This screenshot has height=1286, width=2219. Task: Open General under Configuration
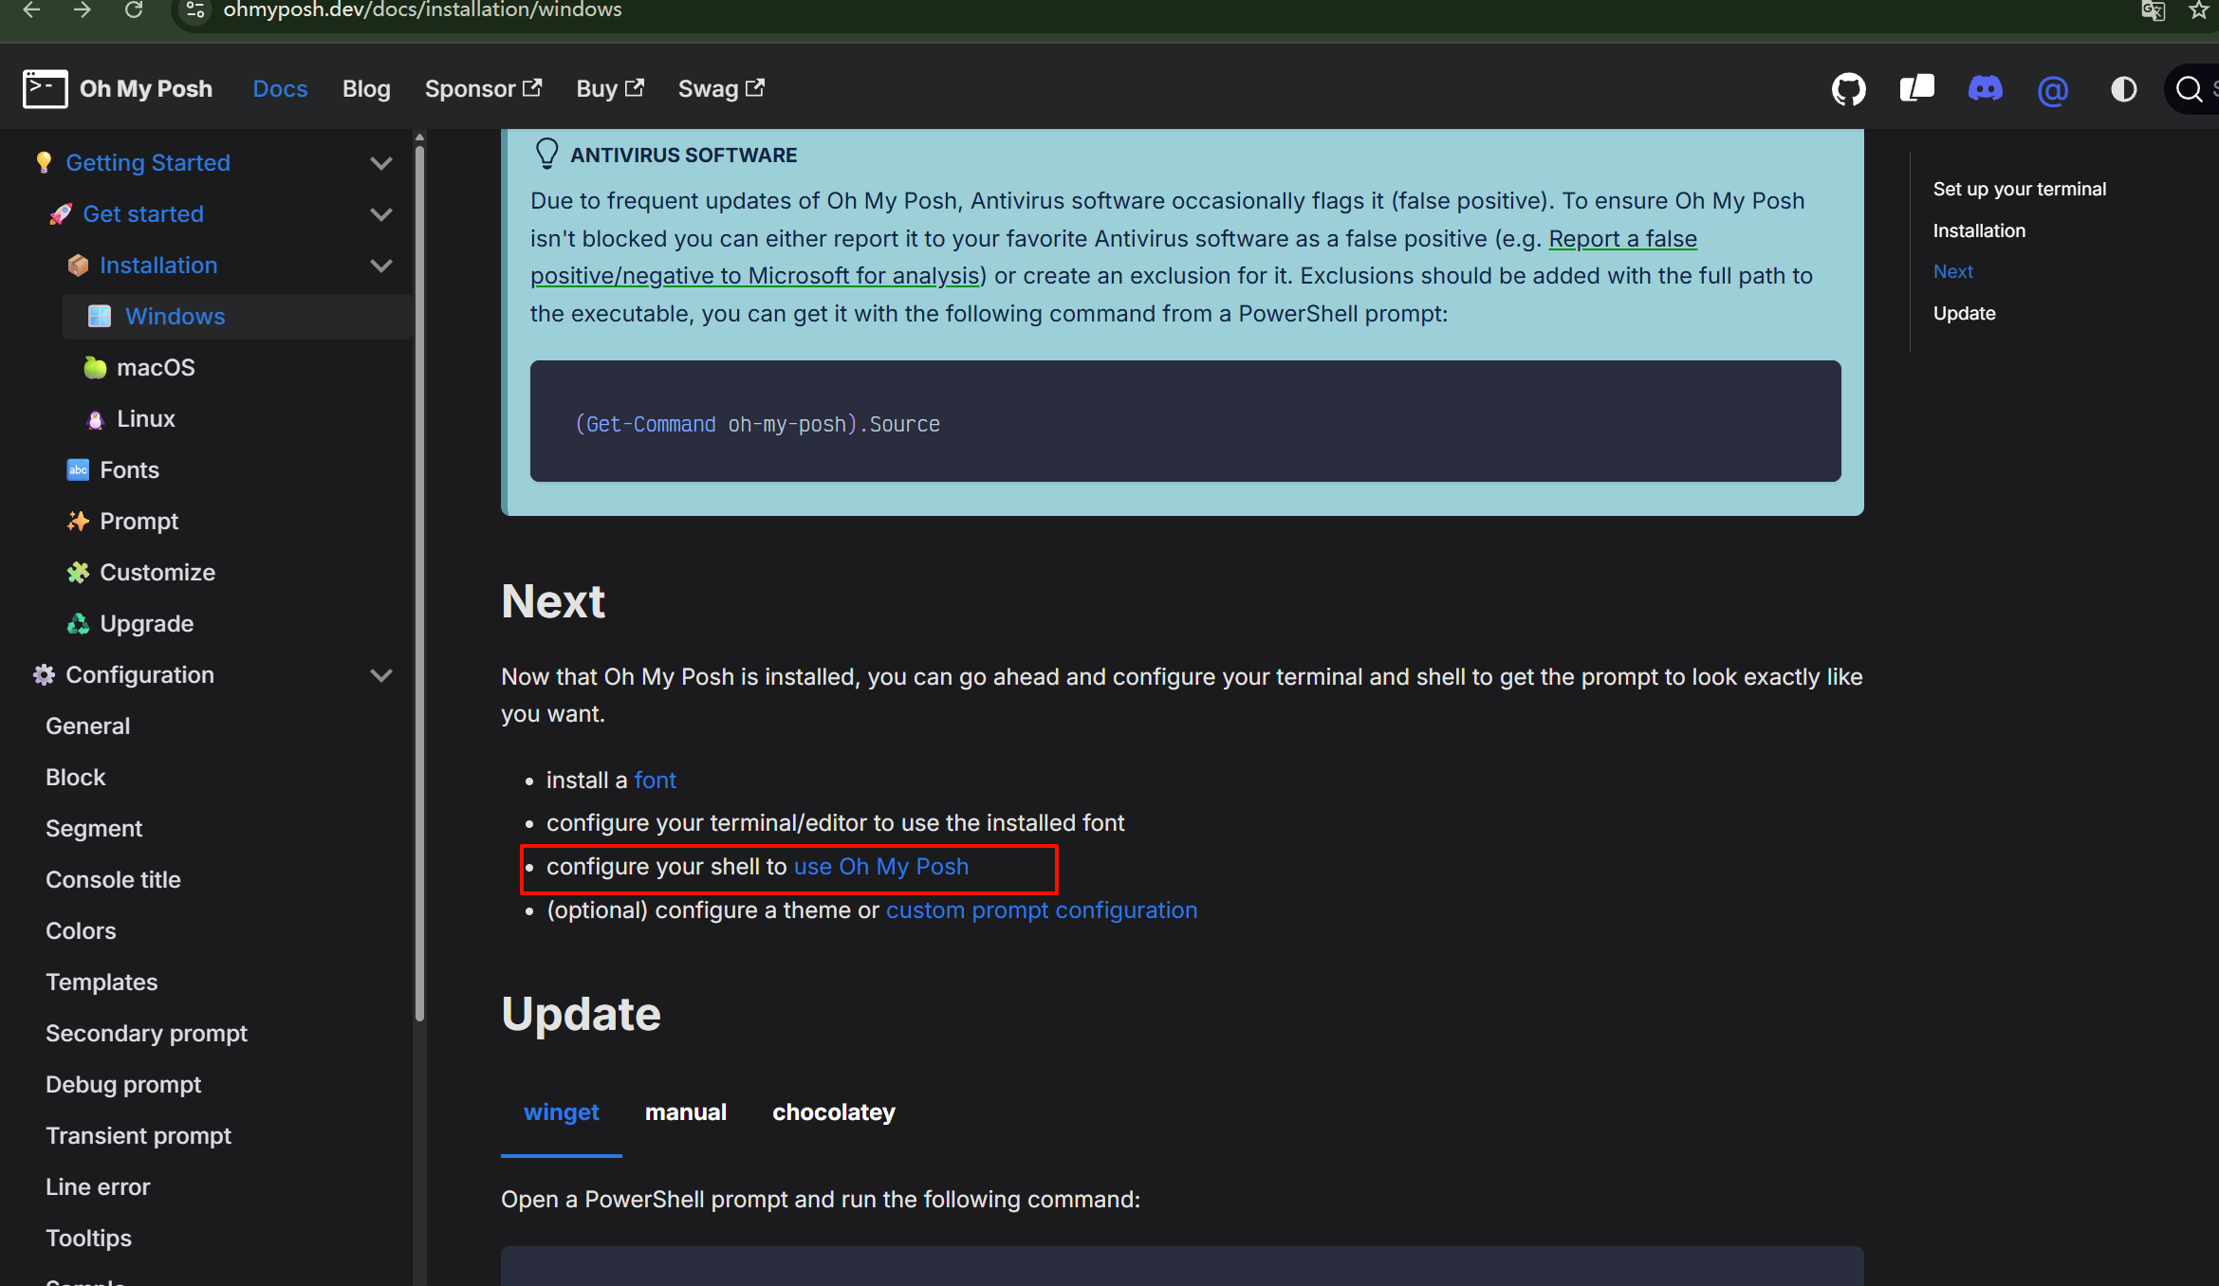(87, 726)
